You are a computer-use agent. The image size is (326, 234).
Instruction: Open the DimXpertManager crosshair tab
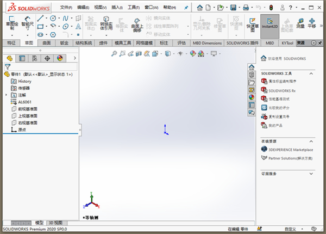(x=47, y=58)
